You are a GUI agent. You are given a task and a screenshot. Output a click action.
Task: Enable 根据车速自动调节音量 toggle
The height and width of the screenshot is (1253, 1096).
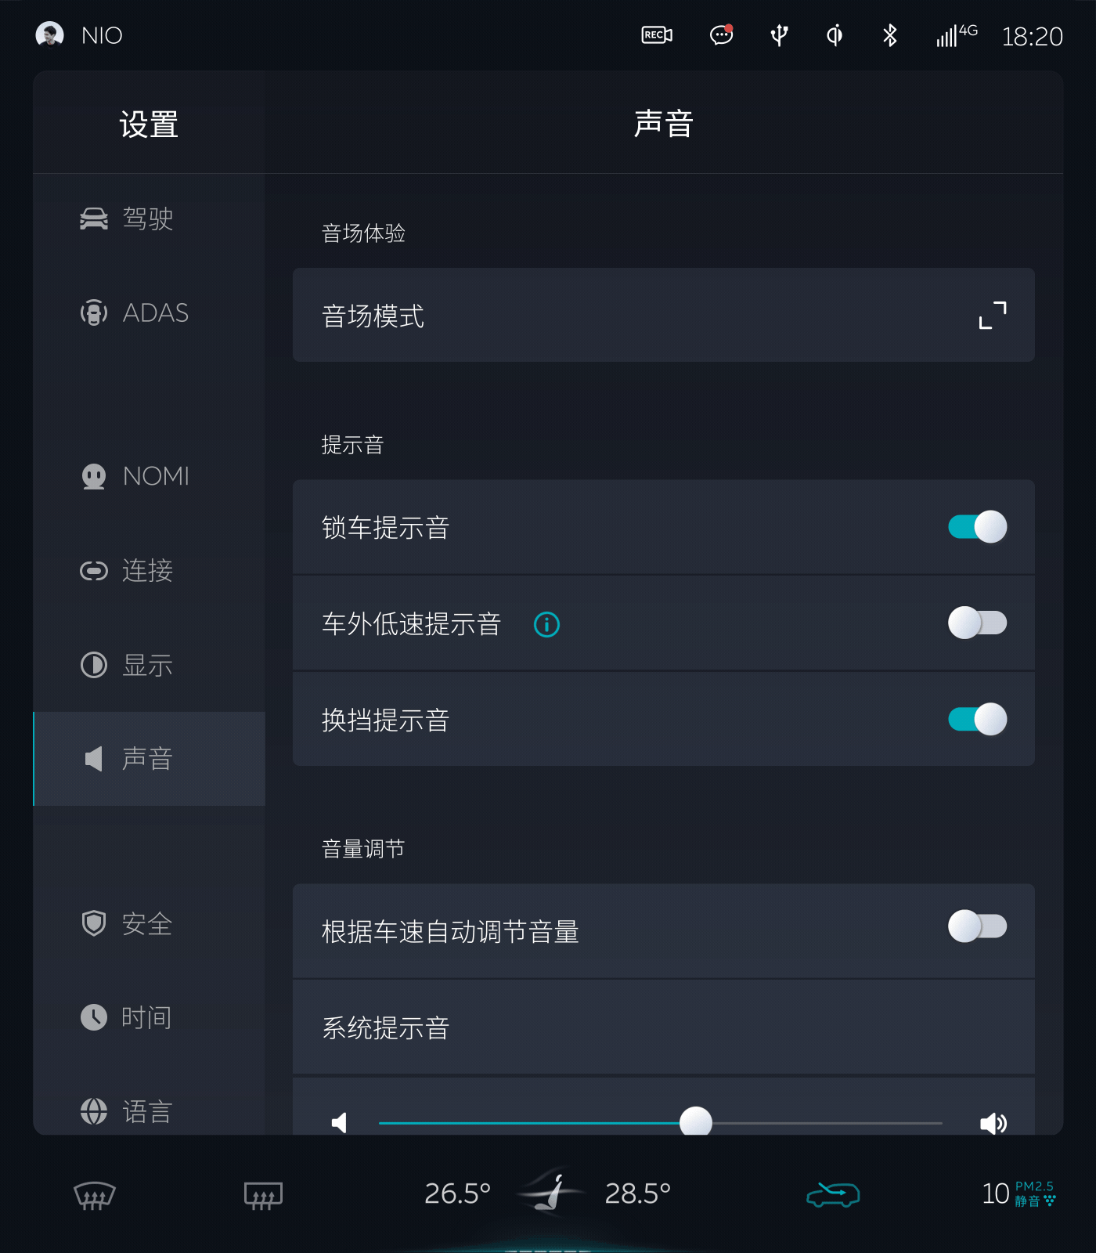pos(977,926)
